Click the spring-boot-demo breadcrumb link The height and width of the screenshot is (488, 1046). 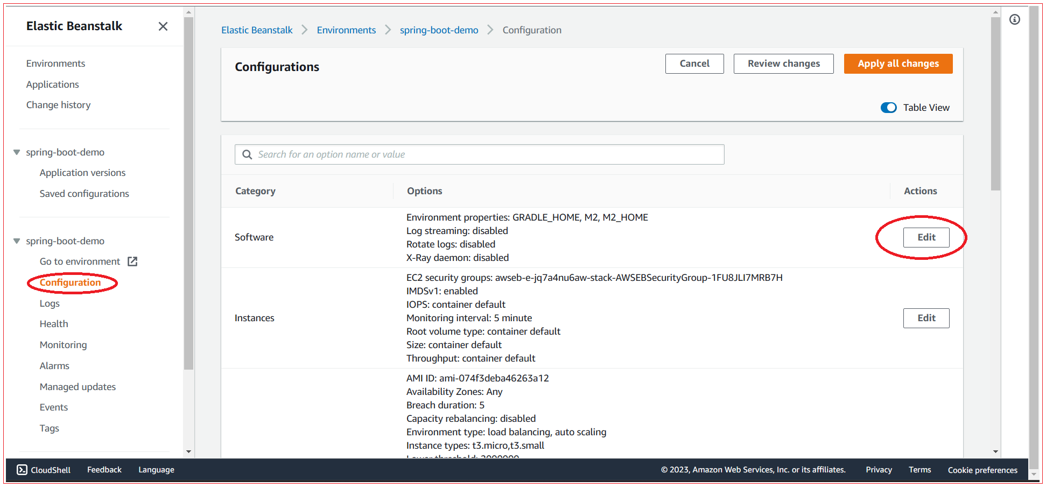coord(439,30)
